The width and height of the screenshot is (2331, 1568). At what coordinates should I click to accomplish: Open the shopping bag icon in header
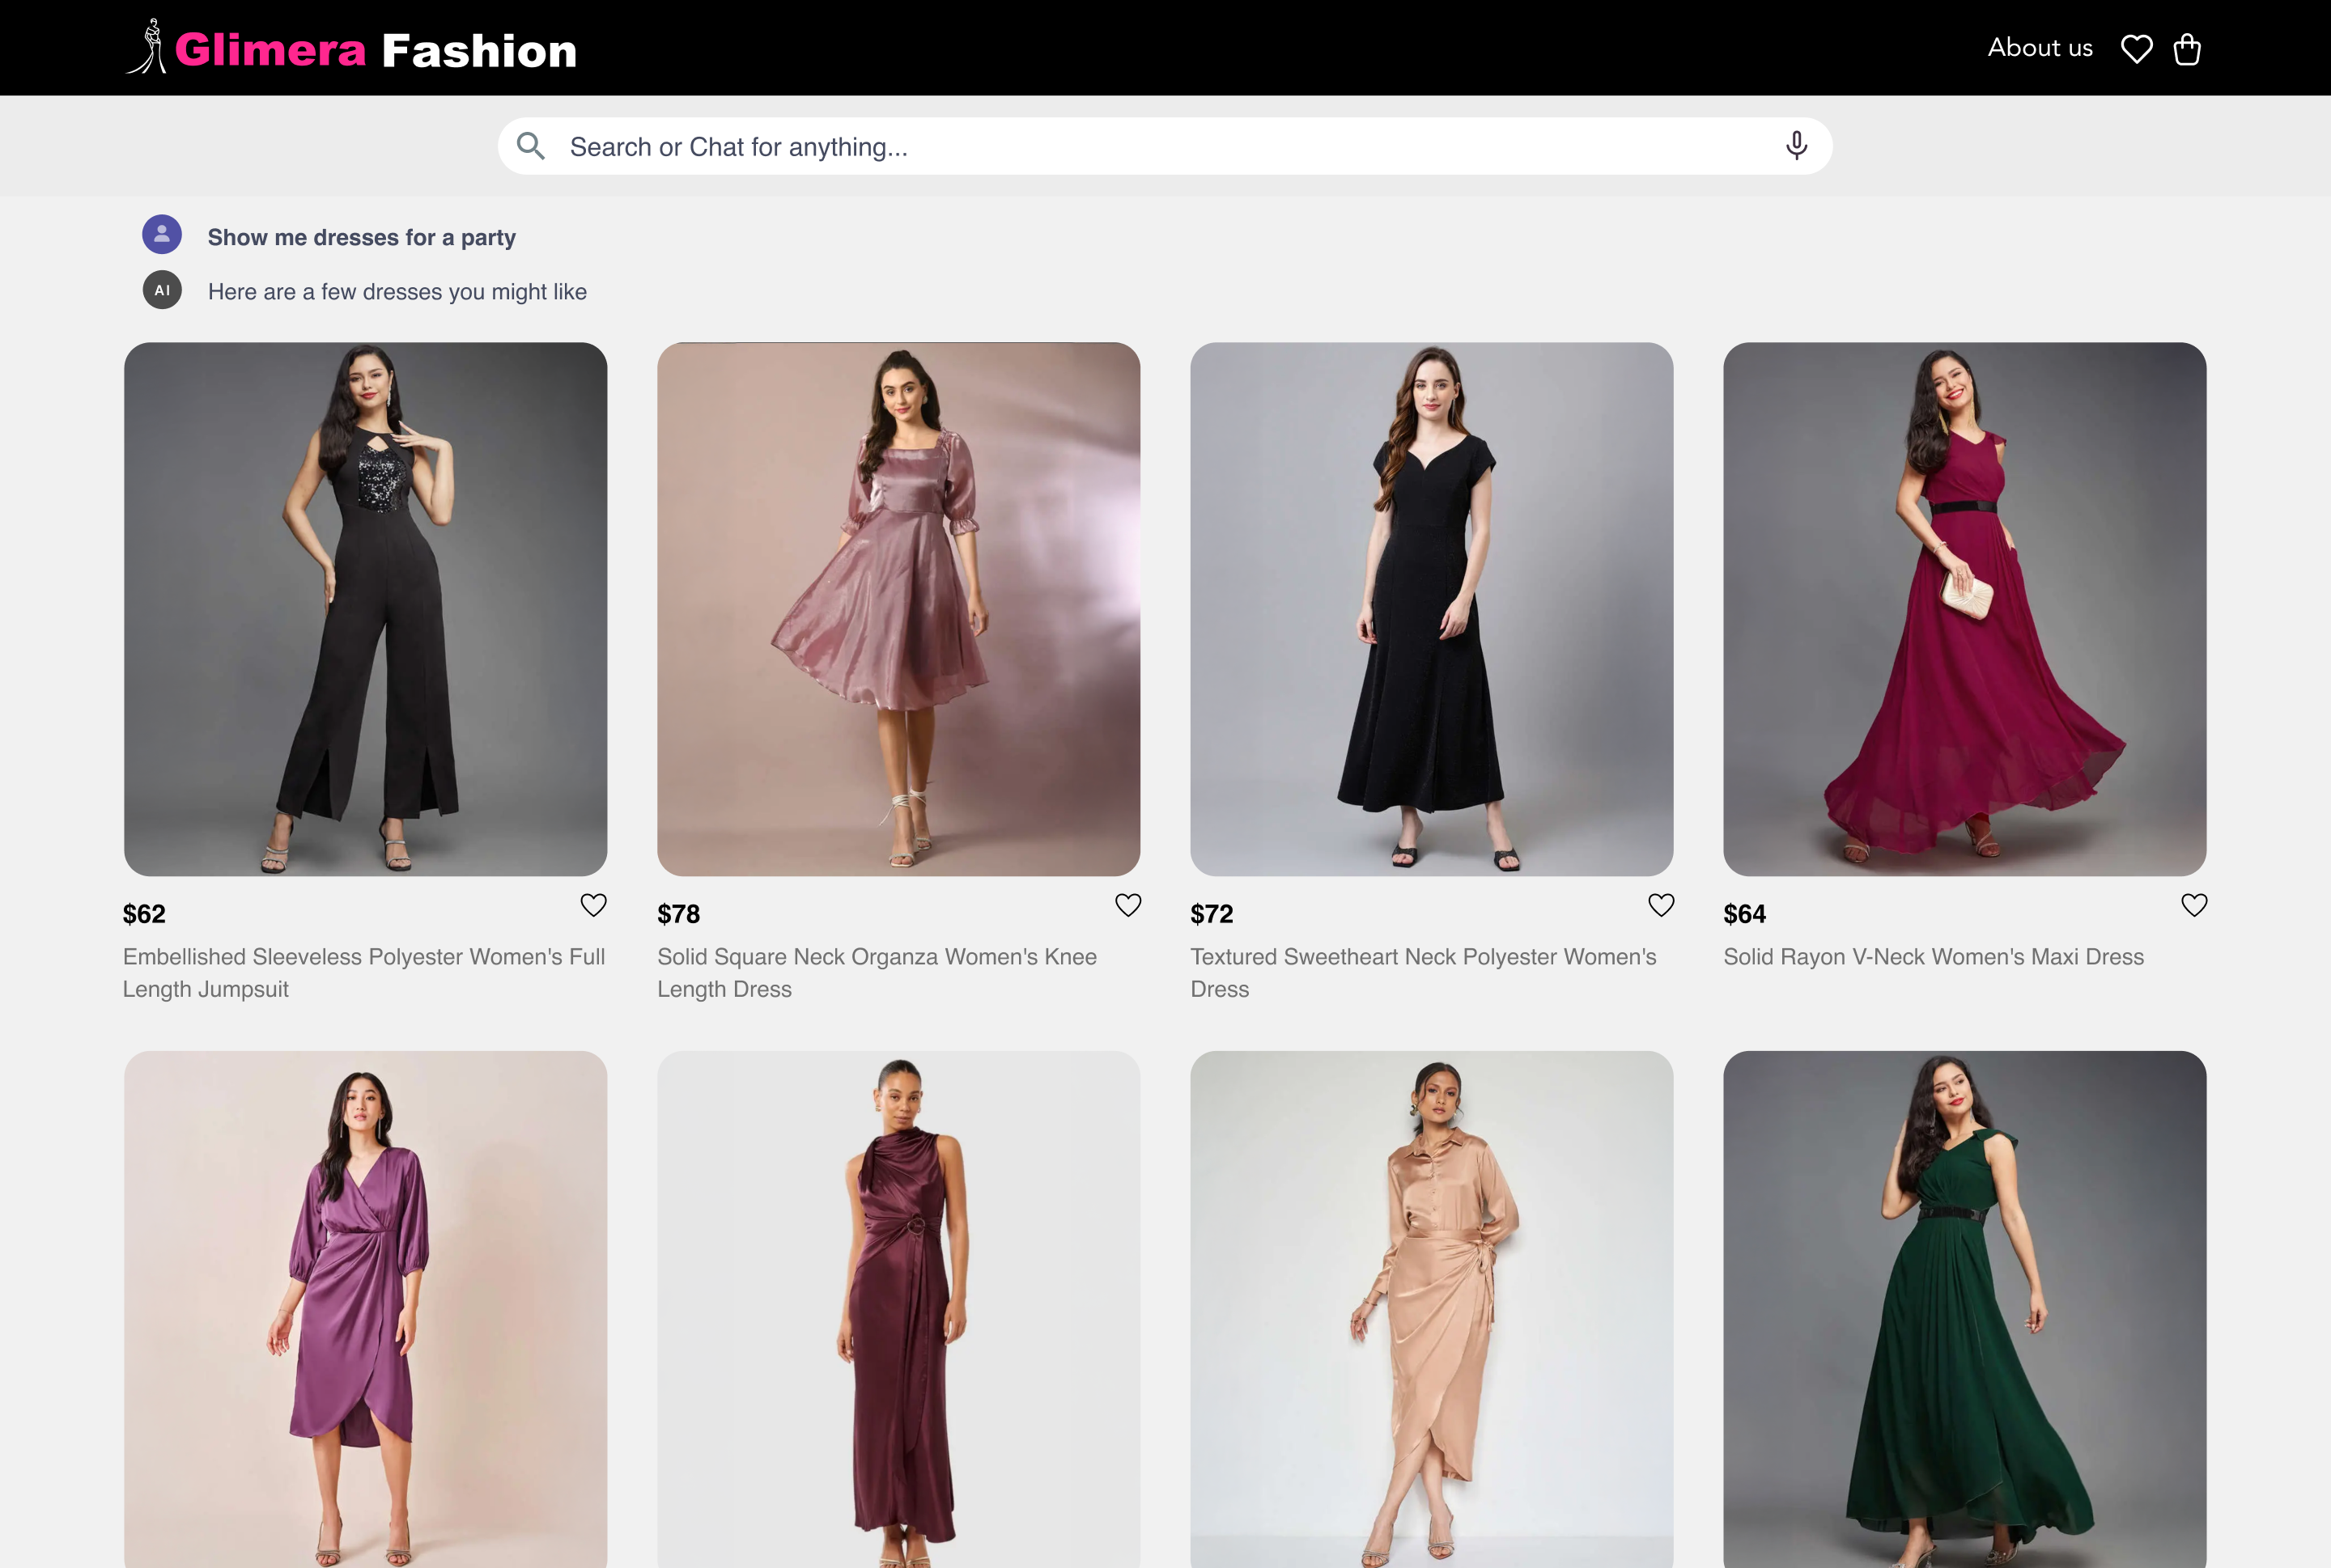tap(2187, 49)
